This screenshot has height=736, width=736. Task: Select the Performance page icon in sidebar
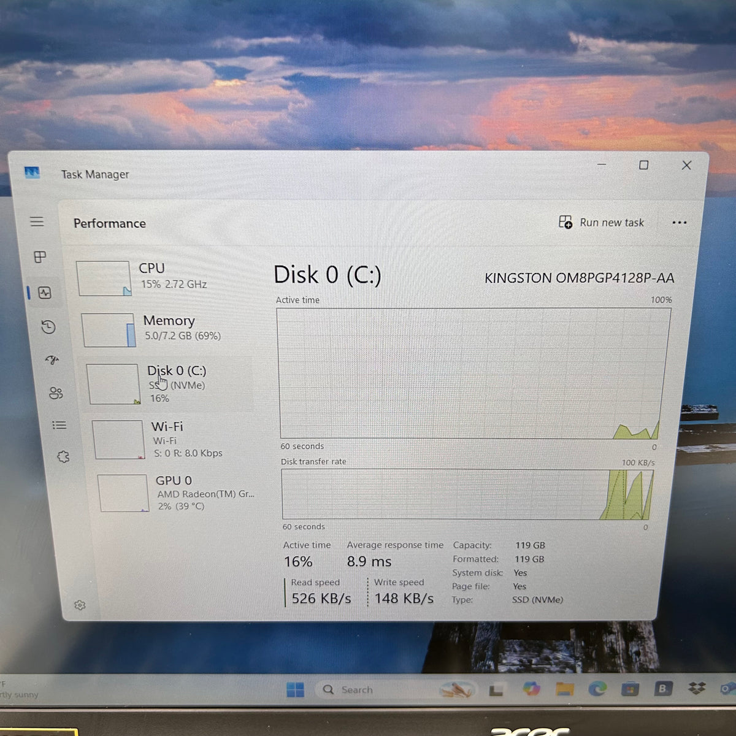[x=45, y=293]
